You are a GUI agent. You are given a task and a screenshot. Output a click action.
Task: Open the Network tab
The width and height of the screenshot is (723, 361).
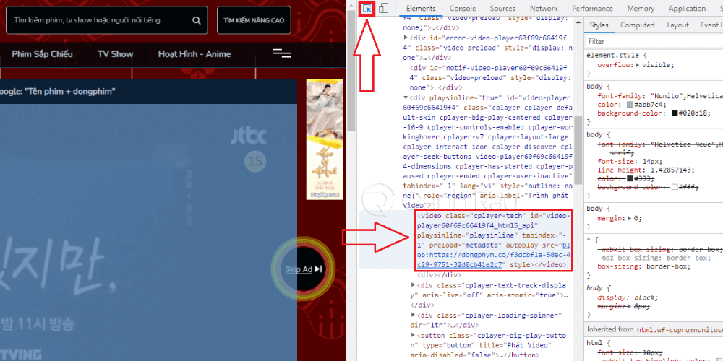(544, 8)
